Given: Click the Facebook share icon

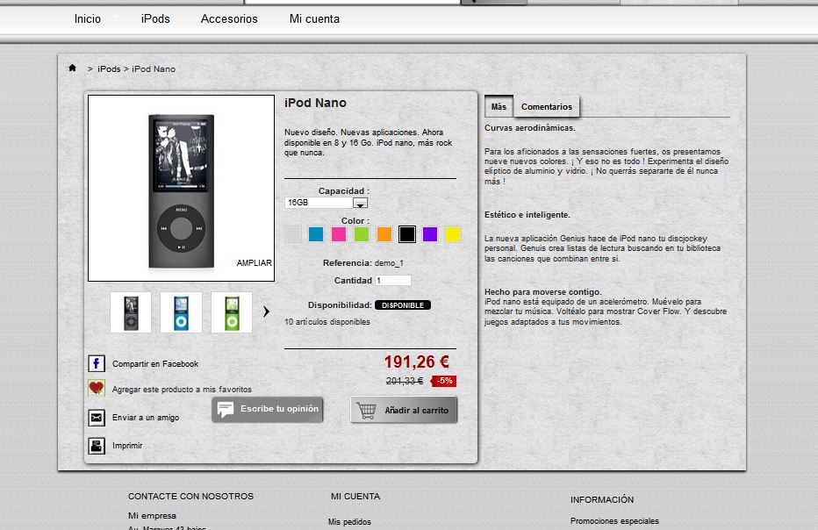Looking at the screenshot, I should pyautogui.click(x=97, y=363).
